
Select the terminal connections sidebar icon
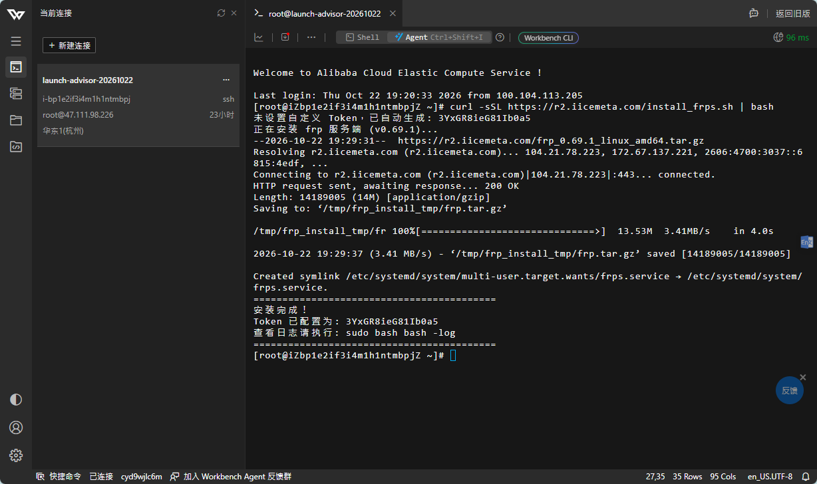(x=16, y=66)
